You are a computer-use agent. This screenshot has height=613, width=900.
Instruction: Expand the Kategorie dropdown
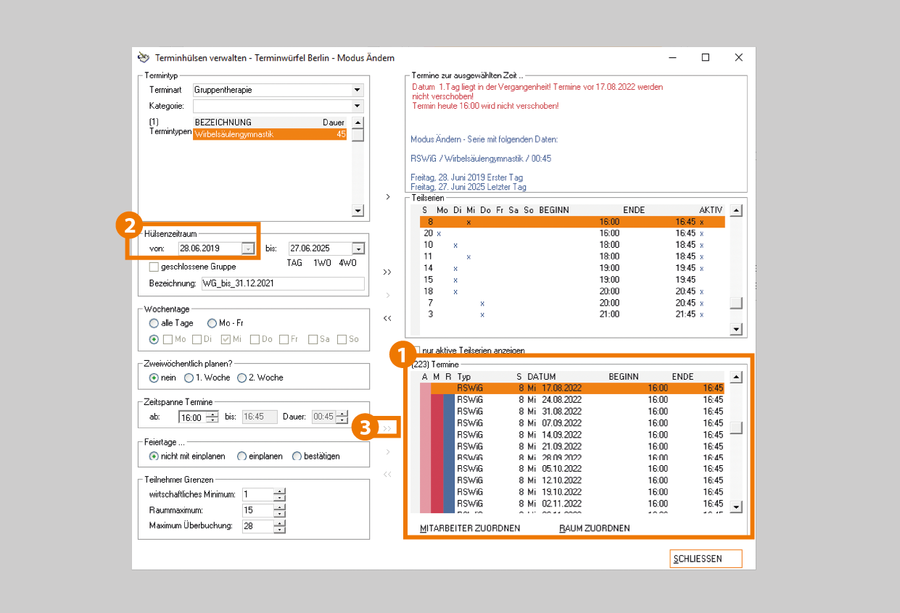click(x=357, y=107)
